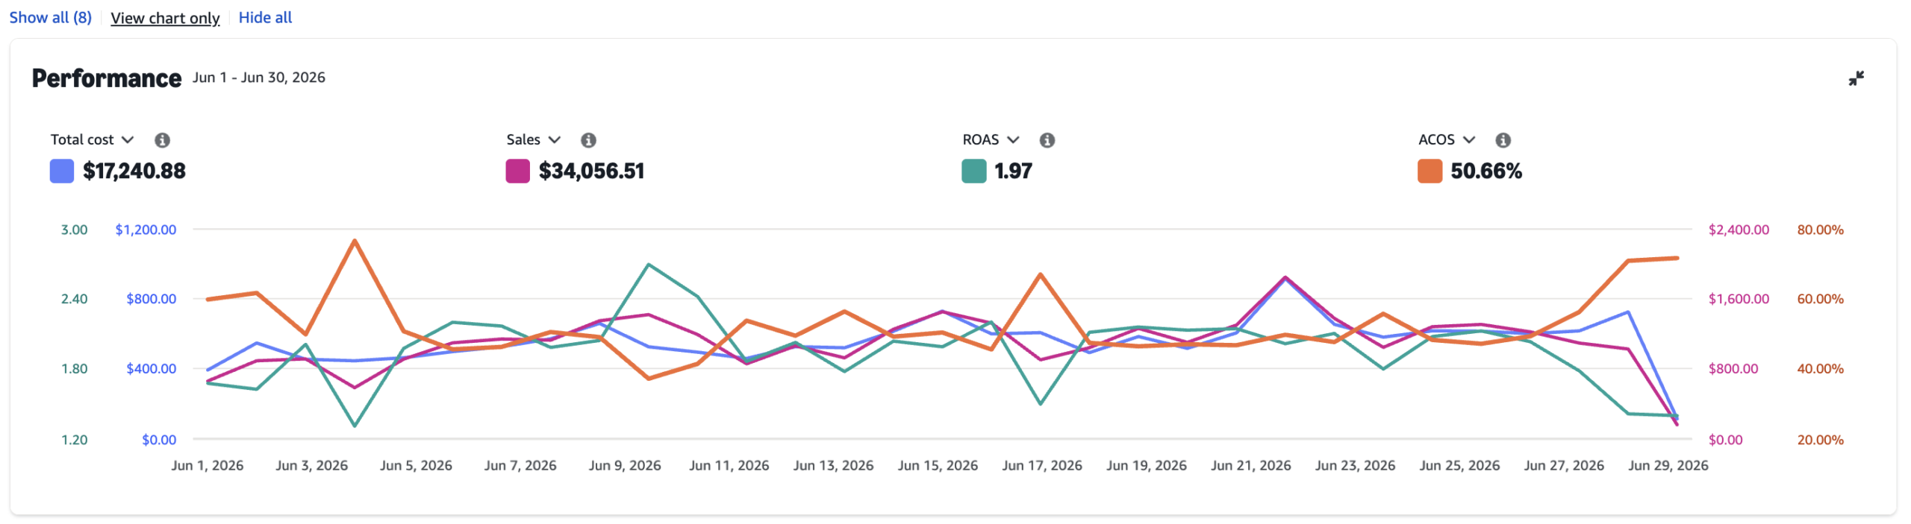This screenshot has height=524, width=1911.
Task: Click the Jun 1 - Jun 30, 2026 date range
Action: [259, 78]
